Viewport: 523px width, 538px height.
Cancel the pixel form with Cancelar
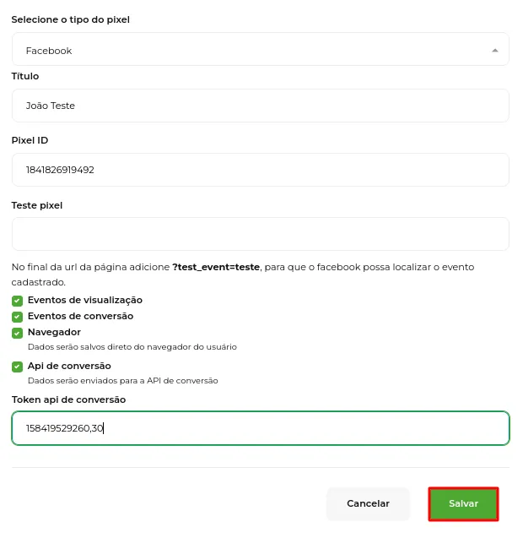[368, 503]
